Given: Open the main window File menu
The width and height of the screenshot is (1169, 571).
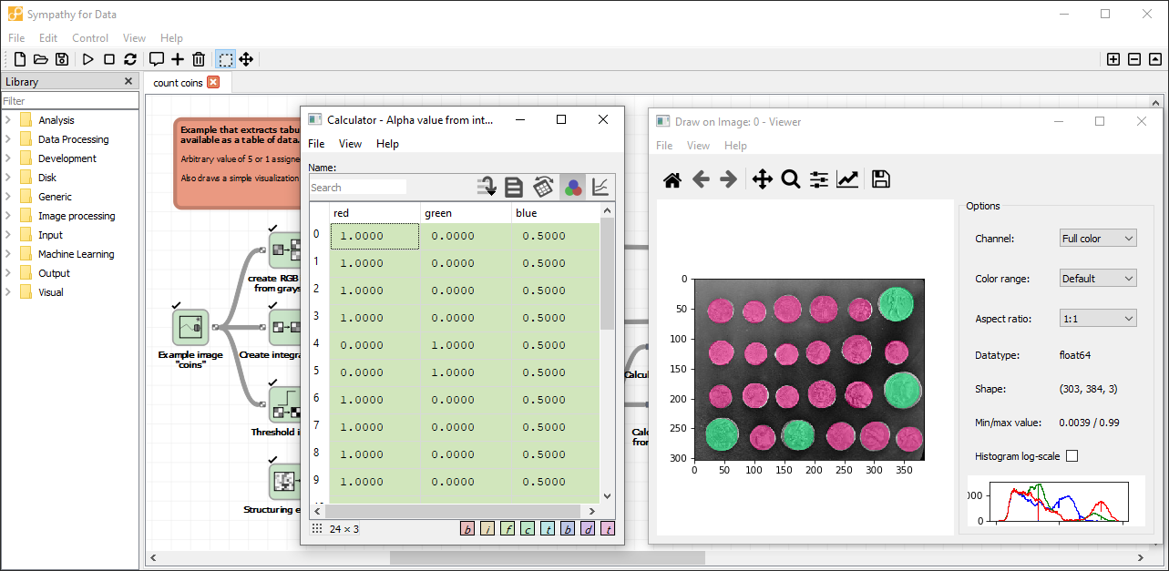Looking at the screenshot, I should pyautogui.click(x=16, y=38).
